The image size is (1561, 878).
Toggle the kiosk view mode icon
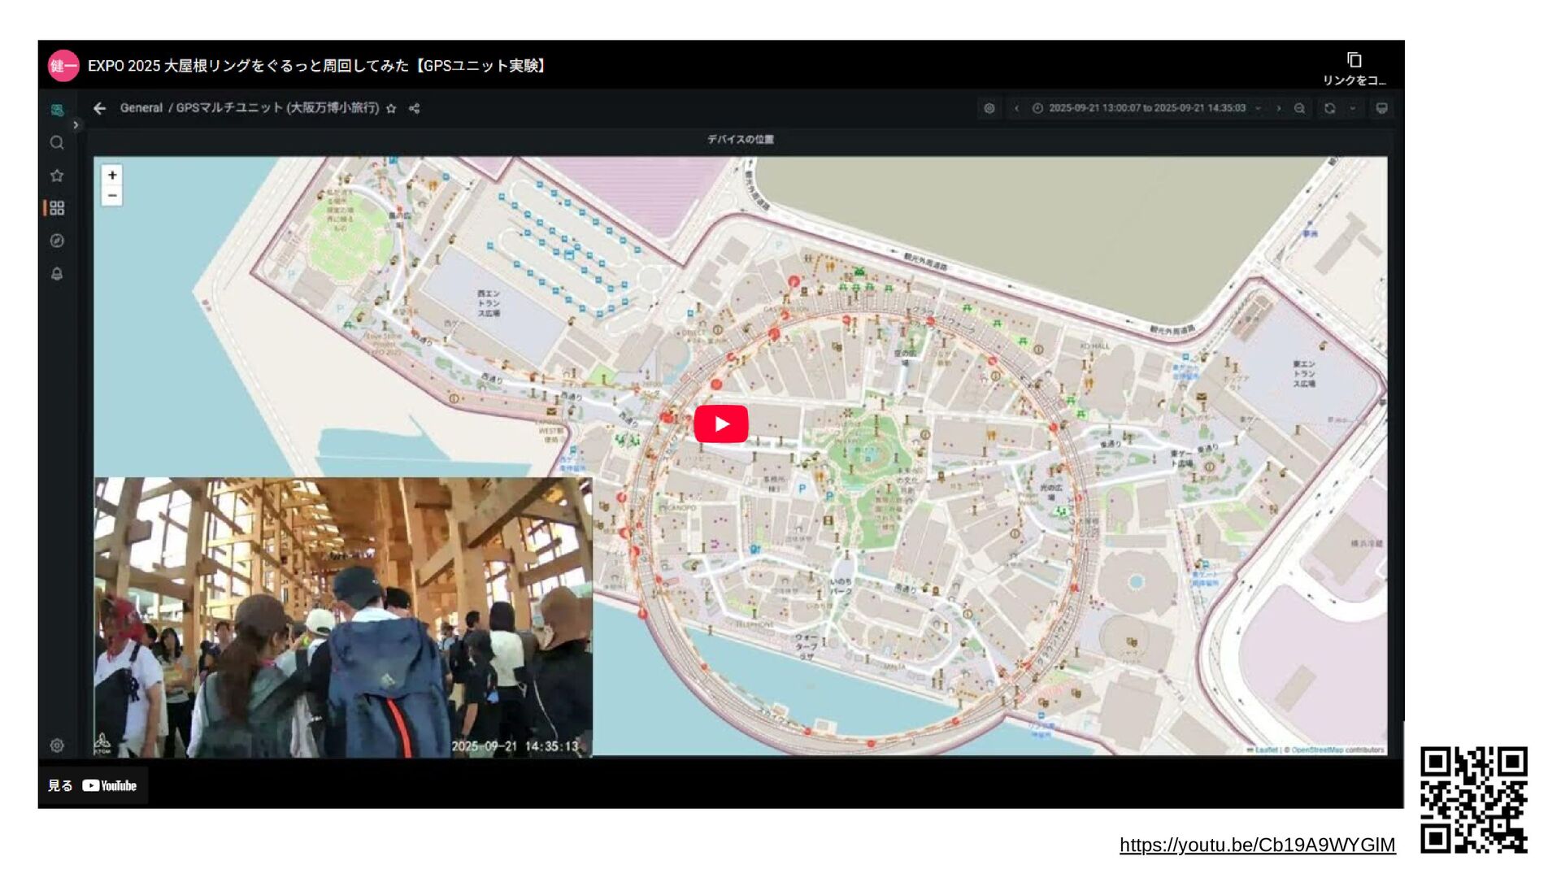point(1381,108)
